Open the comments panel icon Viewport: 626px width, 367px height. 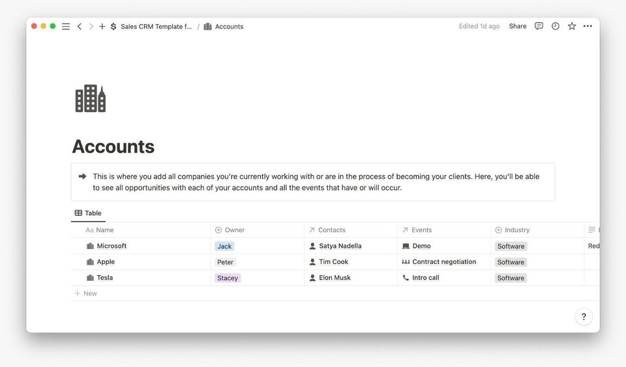click(x=539, y=26)
